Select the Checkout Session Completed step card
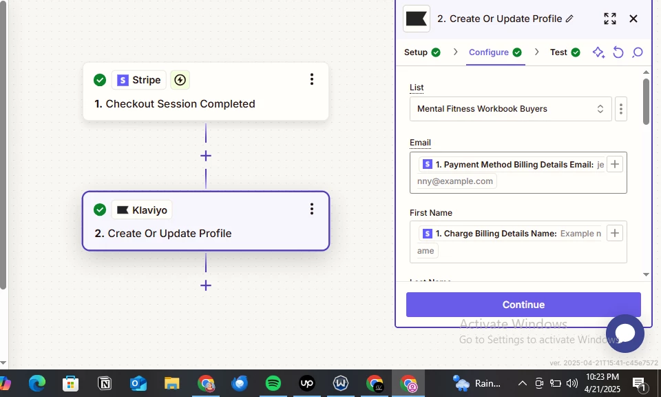 [x=206, y=92]
